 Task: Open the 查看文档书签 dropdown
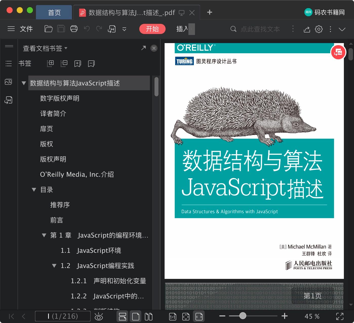(x=45, y=48)
